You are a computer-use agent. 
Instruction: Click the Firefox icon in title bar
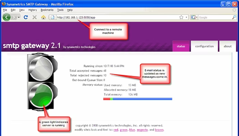(4, 4)
